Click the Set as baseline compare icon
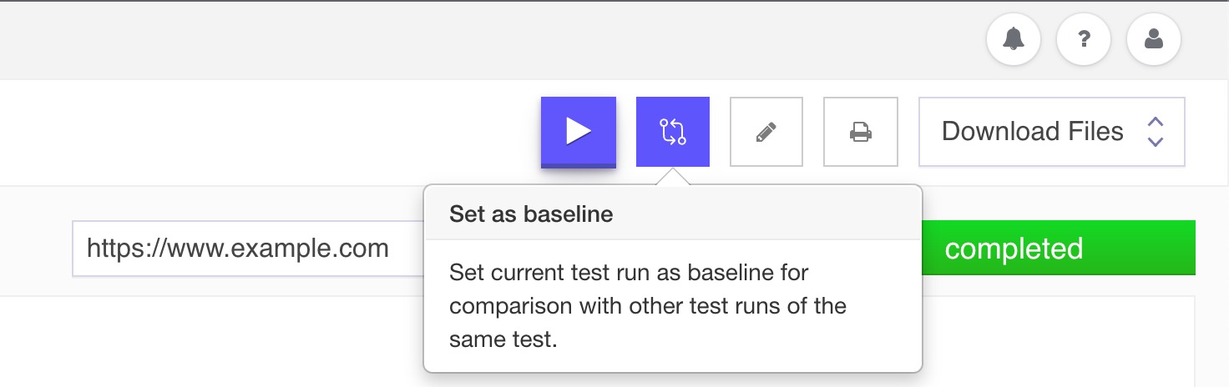 point(673,132)
